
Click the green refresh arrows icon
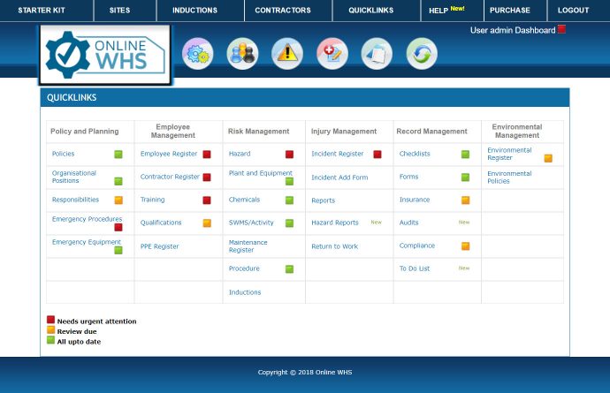tap(422, 54)
